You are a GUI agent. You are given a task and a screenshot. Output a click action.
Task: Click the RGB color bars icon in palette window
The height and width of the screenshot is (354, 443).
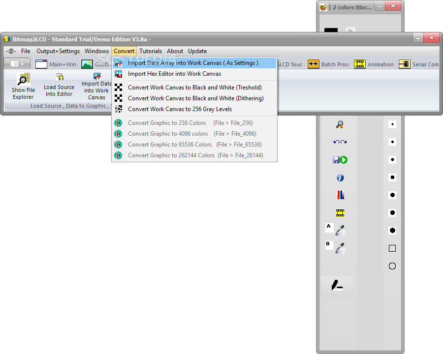click(x=341, y=195)
